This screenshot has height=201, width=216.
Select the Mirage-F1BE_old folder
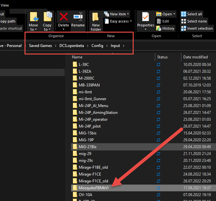pyautogui.click(x=93, y=167)
